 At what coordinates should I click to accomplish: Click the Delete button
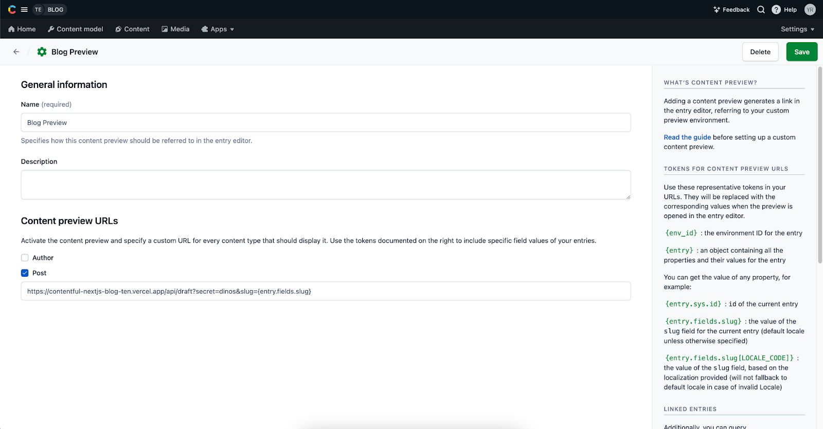click(760, 51)
